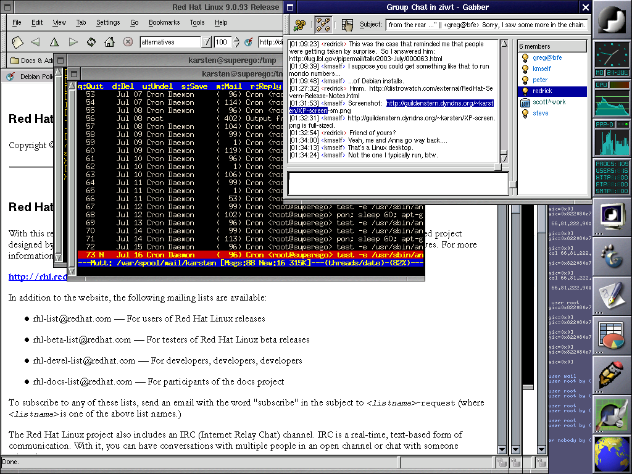Click the chat log scrollbar down arrow
The width and height of the screenshot is (632, 474).
pyautogui.click(x=504, y=159)
